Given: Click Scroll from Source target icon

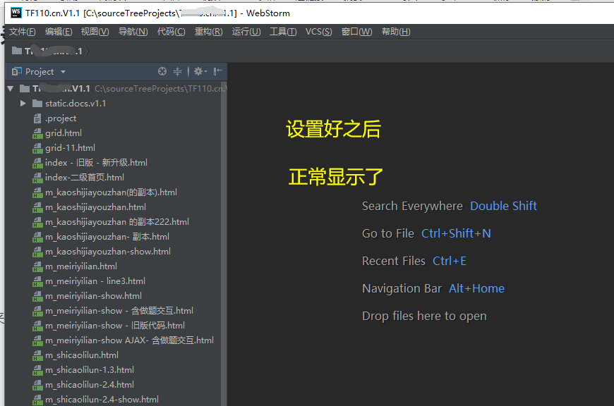Looking at the screenshot, I should click(162, 71).
